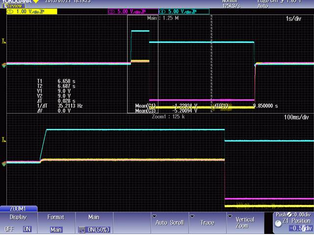Viewport: 314px width, 235px height.
Task: Click the probe icon on channel 1 label
Action: tap(42, 11)
